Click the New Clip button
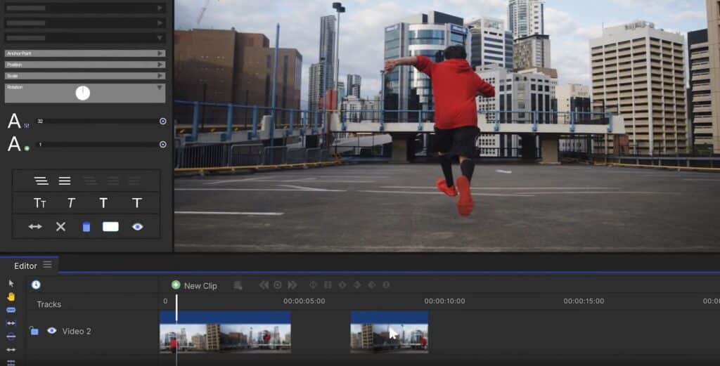Viewport: 720px width, 366px height. coord(194,285)
